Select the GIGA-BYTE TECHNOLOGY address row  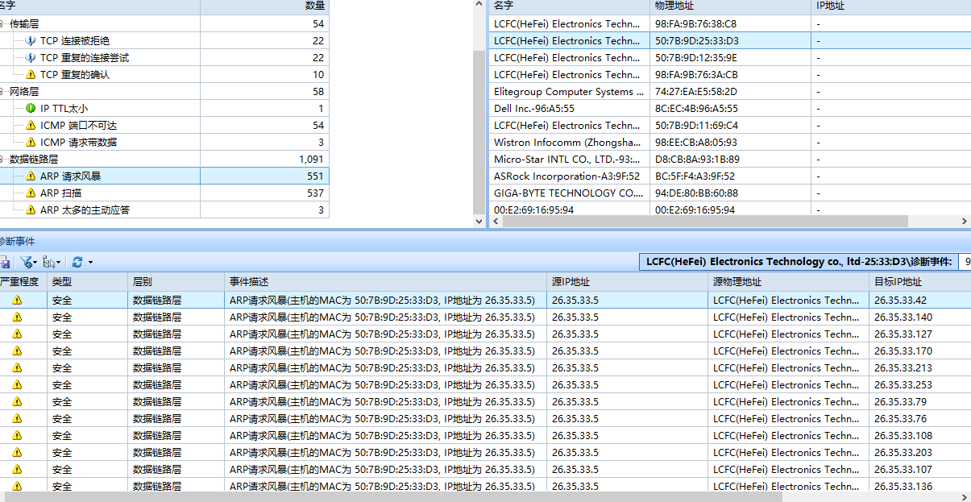[730, 193]
